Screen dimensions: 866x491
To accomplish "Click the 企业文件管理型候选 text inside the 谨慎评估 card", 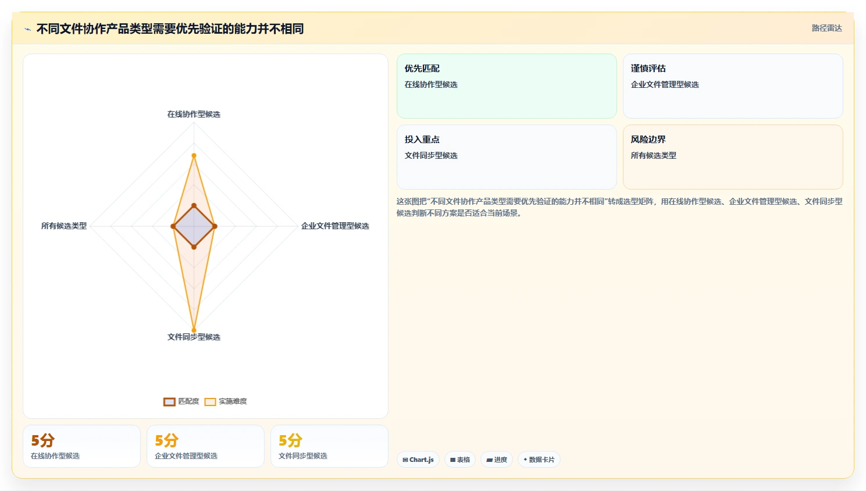I will [665, 84].
